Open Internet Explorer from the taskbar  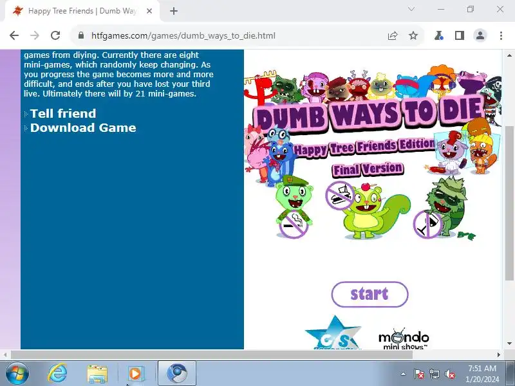pos(57,374)
